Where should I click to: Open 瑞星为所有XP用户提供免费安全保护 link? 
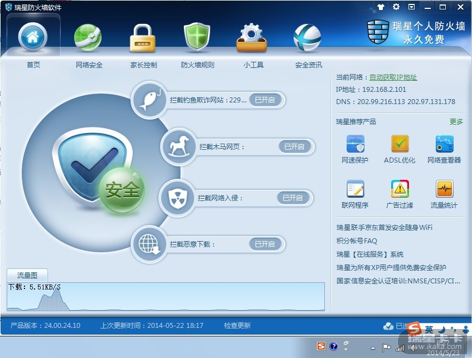click(391, 267)
